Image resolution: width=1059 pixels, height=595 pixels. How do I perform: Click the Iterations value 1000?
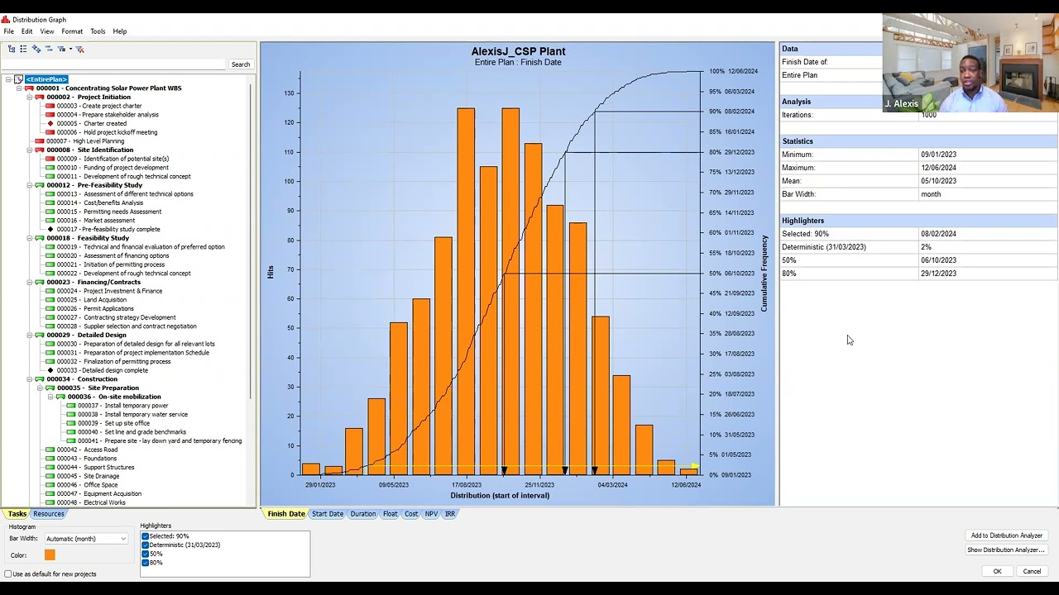click(929, 115)
